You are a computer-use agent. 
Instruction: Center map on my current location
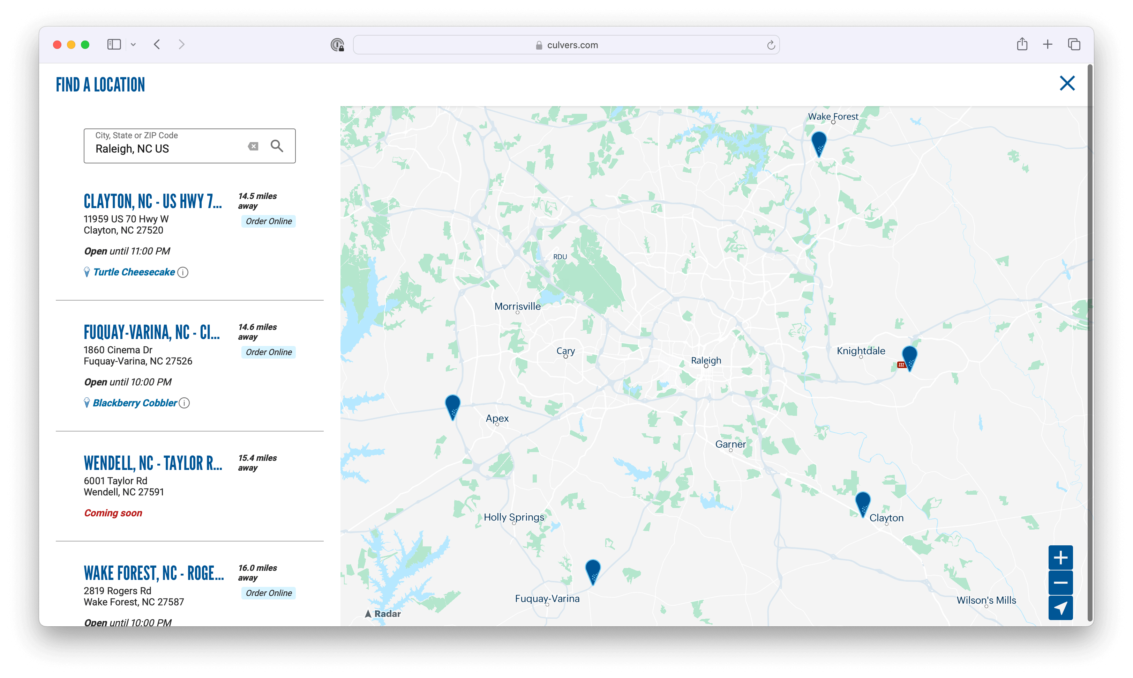tap(1060, 607)
